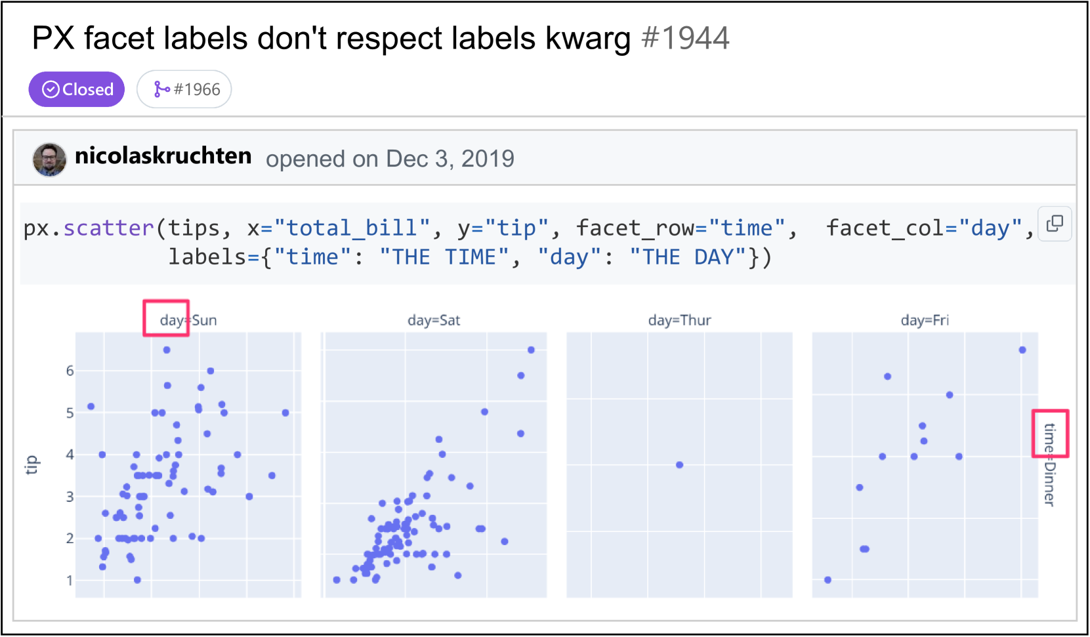Click the single data point in Thur plot
The image size is (1090, 637).
(x=679, y=464)
